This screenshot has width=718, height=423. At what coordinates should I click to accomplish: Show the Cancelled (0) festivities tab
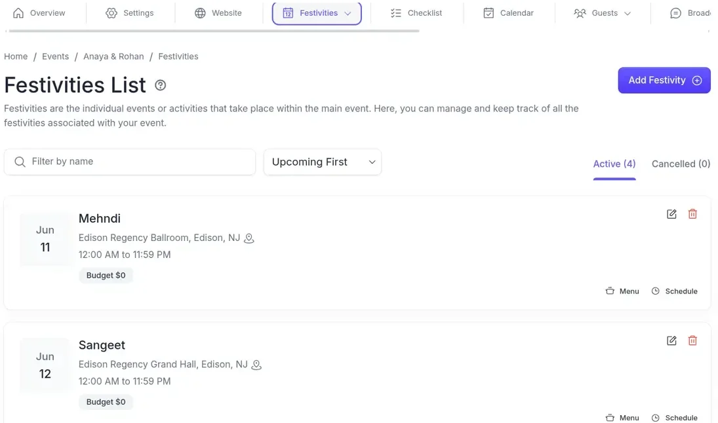point(681,164)
